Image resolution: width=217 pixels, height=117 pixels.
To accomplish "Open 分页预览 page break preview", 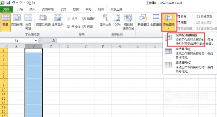I will pyautogui.click(x=28, y=22).
